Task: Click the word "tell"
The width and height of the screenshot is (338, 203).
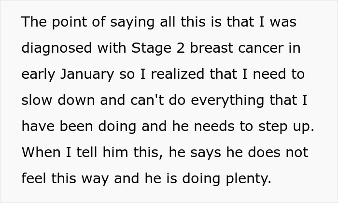Action: click(86, 152)
